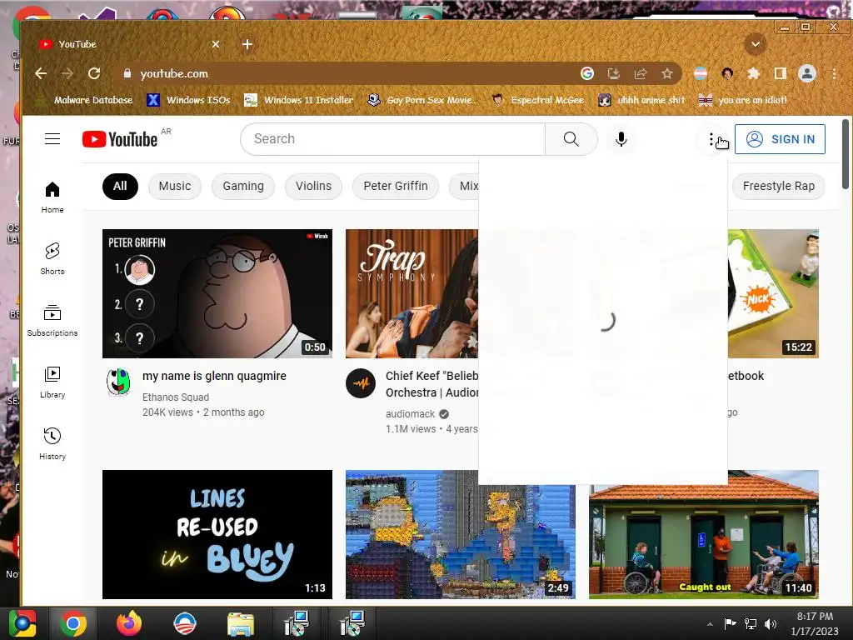
Task: Open 'uhhh anime shit' bookmark
Action: 642,100
